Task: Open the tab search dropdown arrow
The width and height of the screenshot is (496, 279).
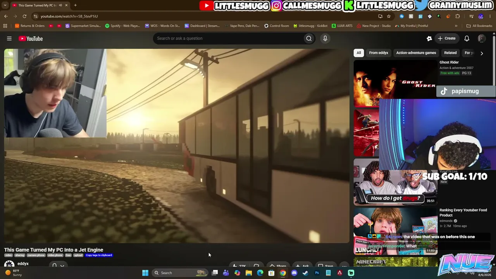Action: pos(5,5)
